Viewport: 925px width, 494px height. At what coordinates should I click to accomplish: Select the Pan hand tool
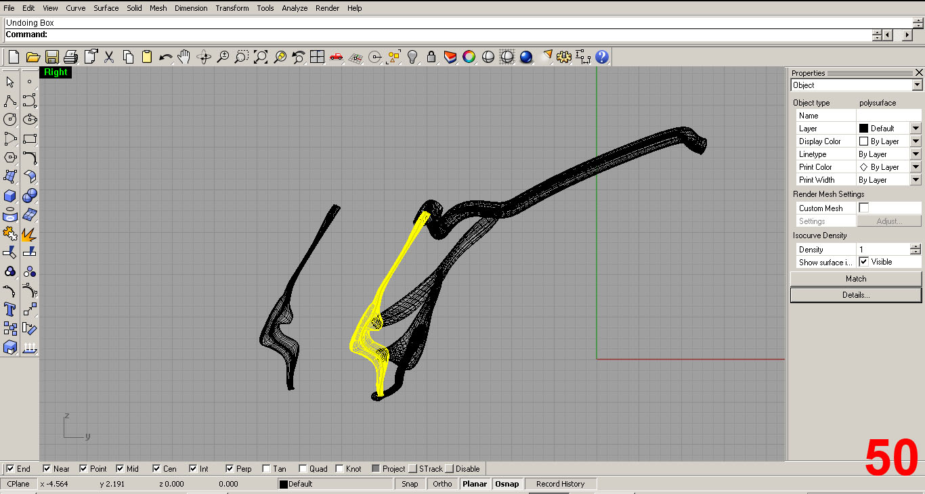(x=184, y=57)
